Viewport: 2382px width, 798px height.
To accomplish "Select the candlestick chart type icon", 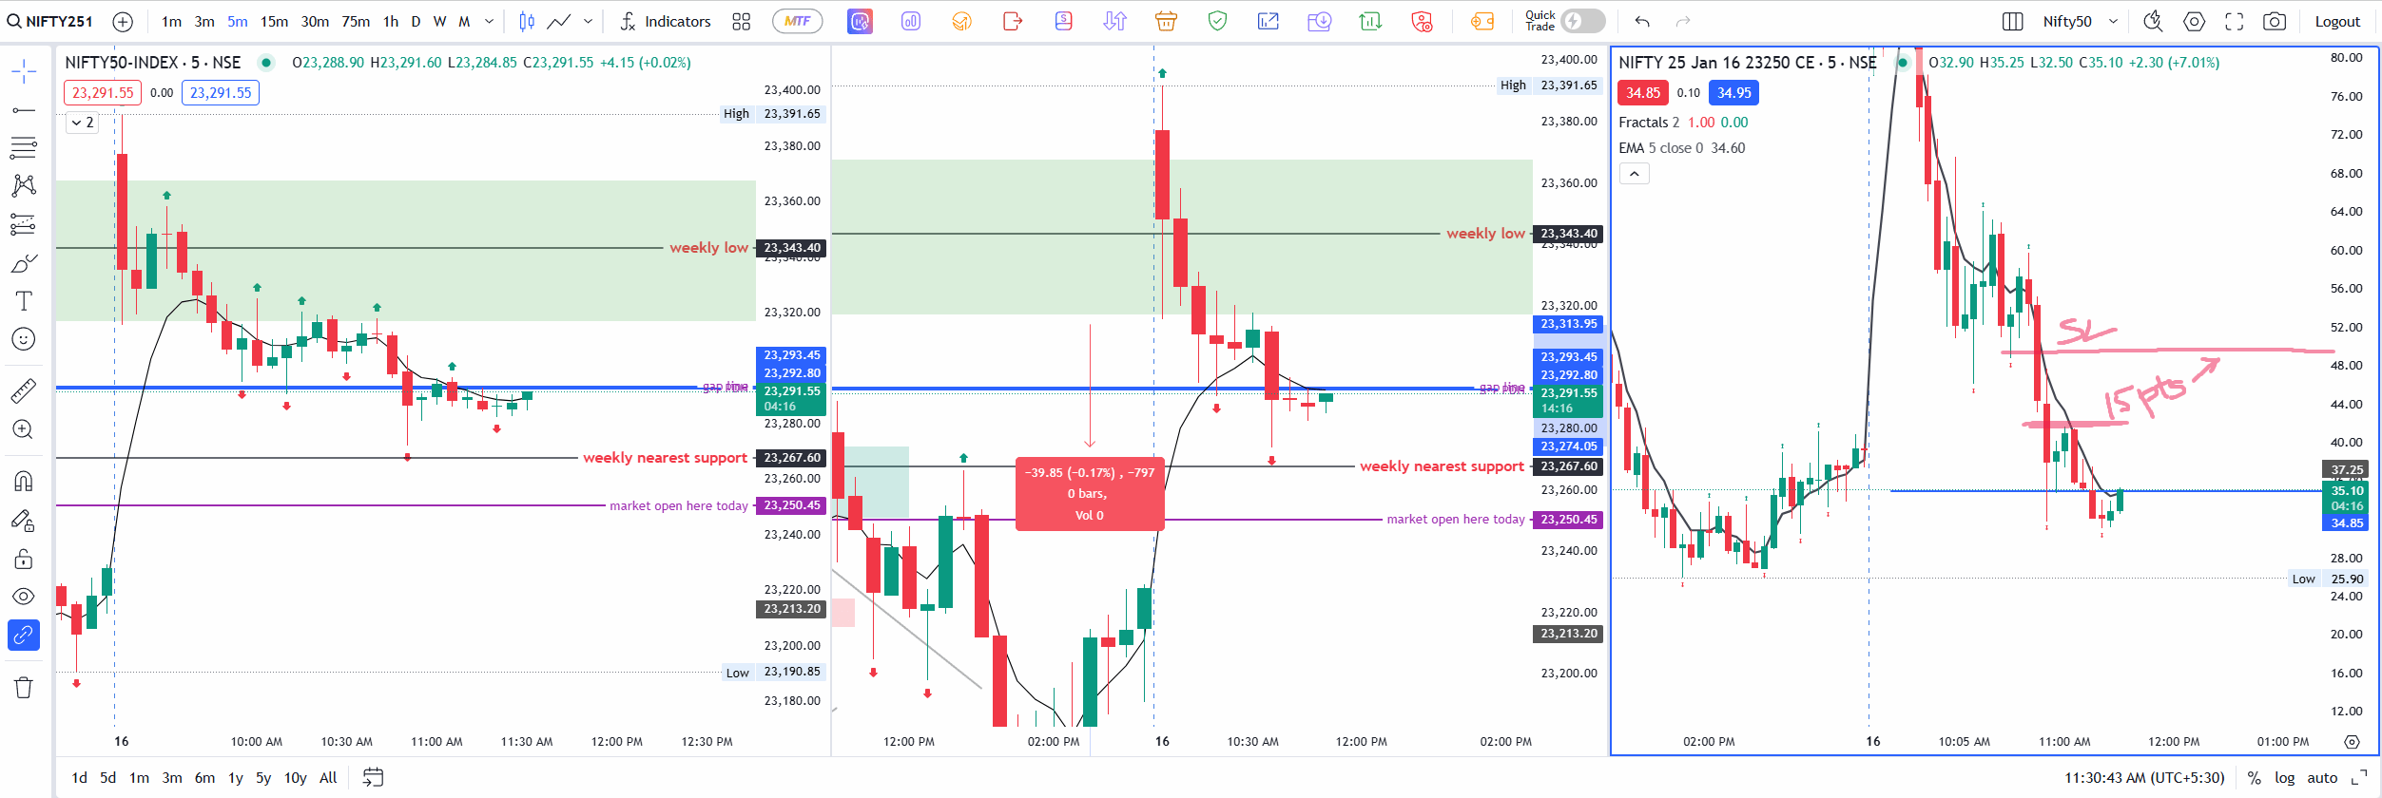I will [x=527, y=21].
